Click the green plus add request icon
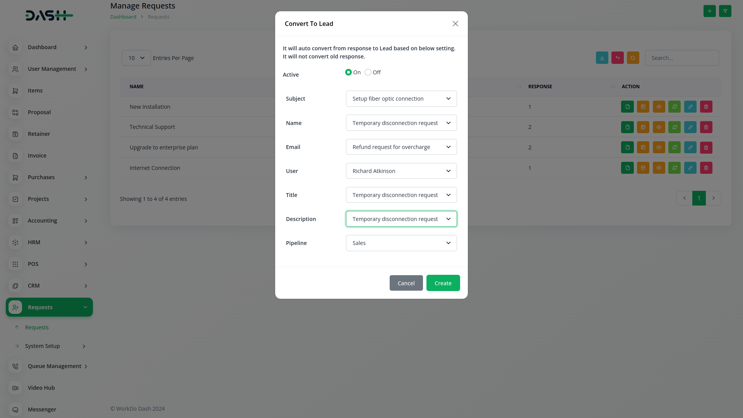 [x=709, y=11]
